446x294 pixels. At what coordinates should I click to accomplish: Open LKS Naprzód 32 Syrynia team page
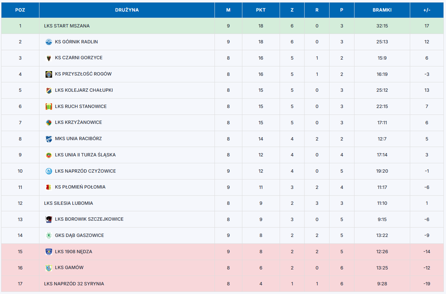(x=74, y=284)
